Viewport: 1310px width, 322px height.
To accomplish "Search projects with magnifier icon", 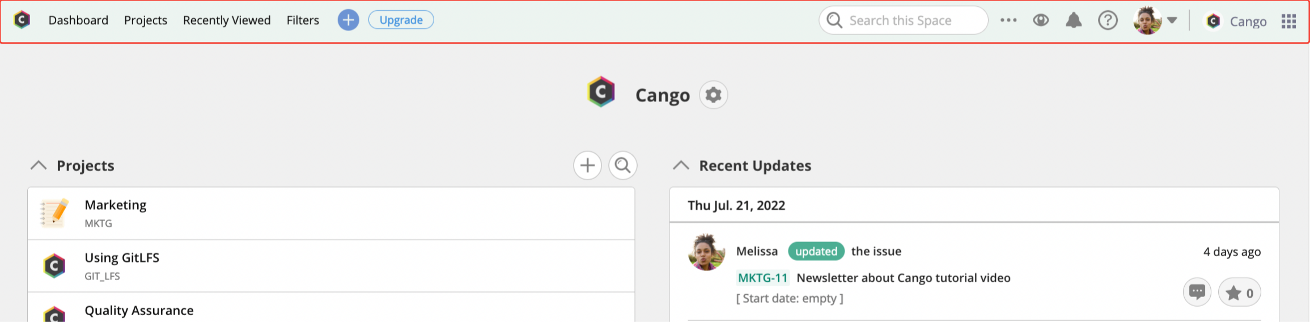I will [x=623, y=166].
